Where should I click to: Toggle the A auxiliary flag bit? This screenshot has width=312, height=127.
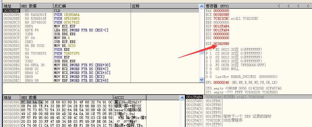[210, 57]
